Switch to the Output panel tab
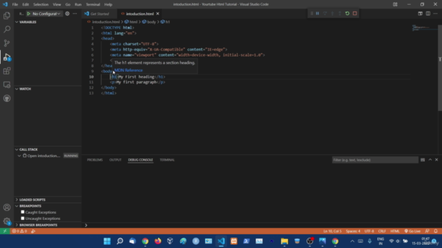Viewport: 442px width, 248px height. 115,160
